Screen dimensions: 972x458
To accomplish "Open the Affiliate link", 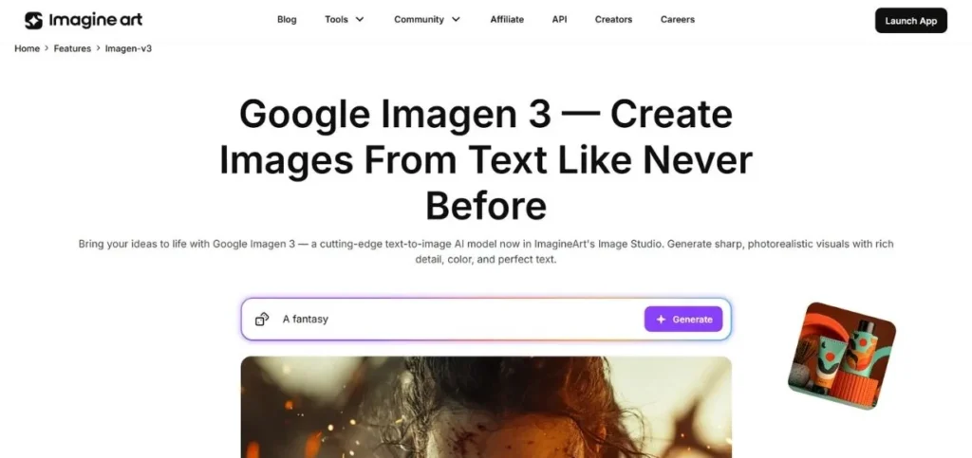I will 507,20.
